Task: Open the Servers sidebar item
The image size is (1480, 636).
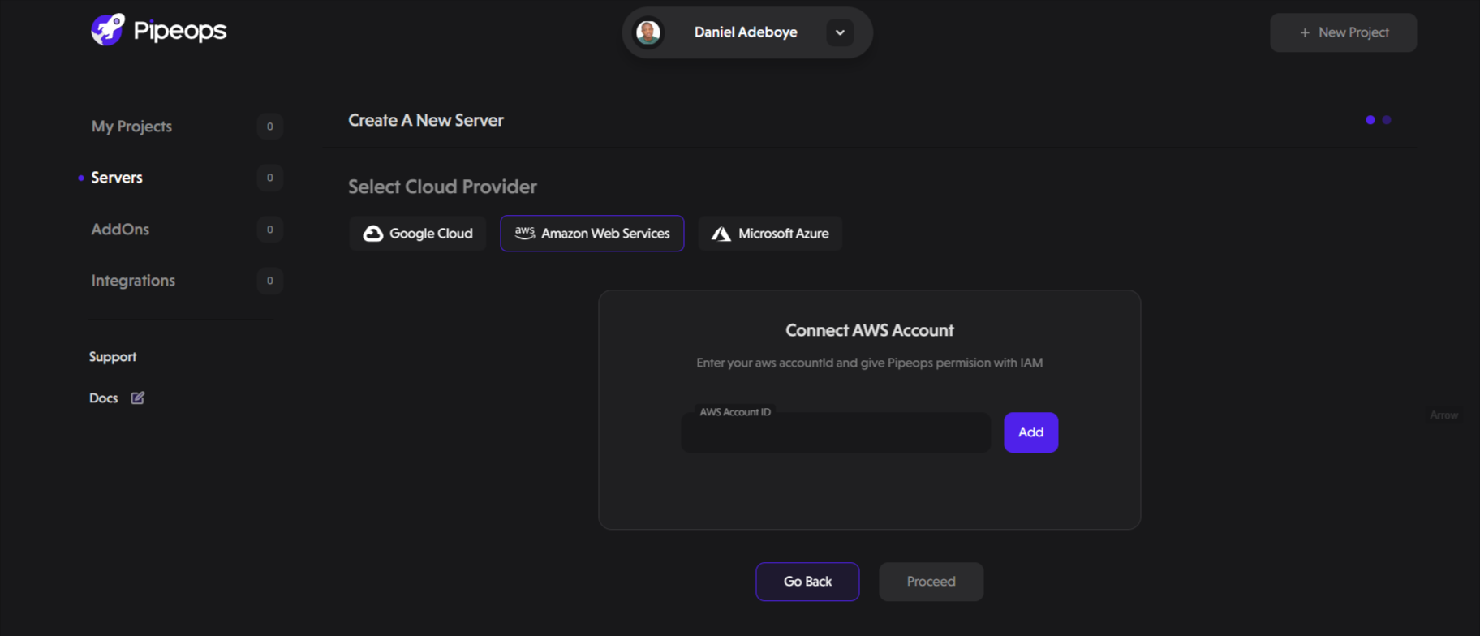Action: pyautogui.click(x=117, y=178)
